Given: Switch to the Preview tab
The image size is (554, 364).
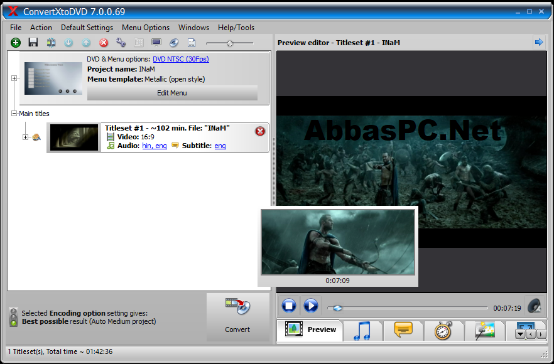Looking at the screenshot, I should pos(310,329).
